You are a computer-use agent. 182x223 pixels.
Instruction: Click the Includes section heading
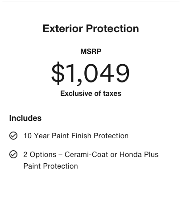point(25,118)
